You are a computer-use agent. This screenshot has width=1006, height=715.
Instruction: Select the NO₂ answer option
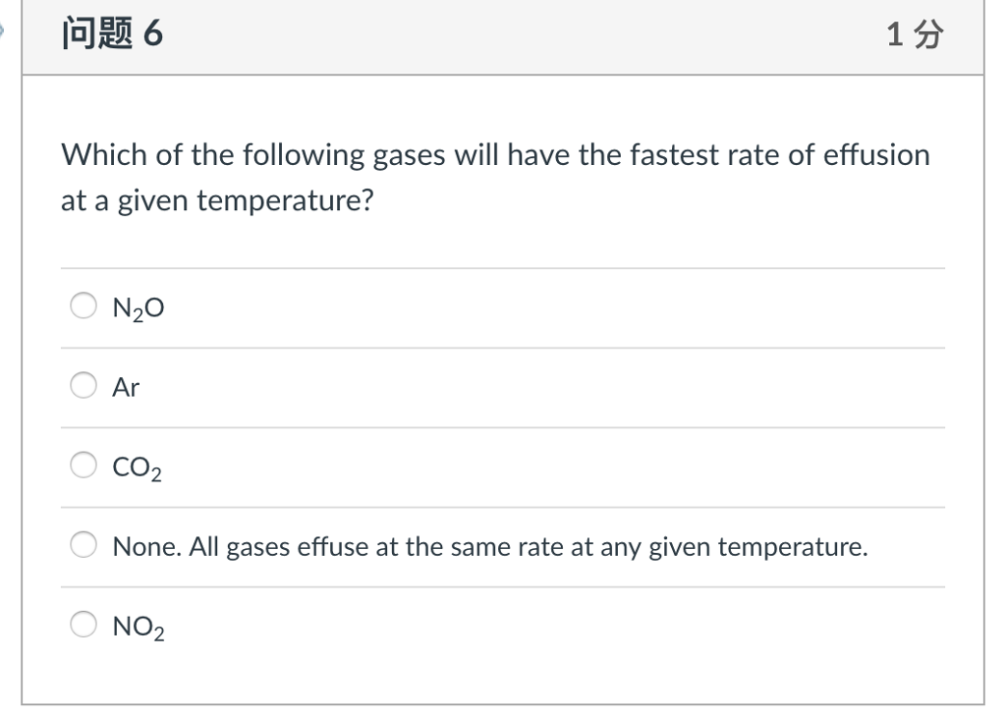[84, 624]
